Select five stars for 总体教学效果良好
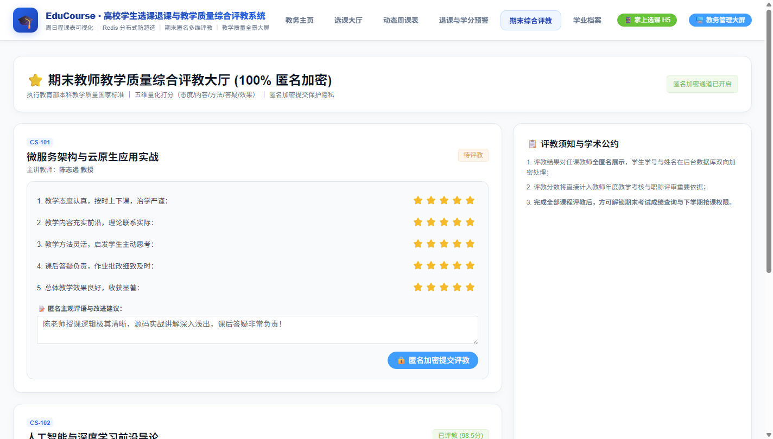This screenshot has height=439, width=773. [470, 287]
